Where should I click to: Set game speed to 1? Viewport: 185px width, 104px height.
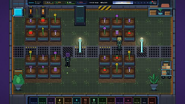click(x=138, y=3)
